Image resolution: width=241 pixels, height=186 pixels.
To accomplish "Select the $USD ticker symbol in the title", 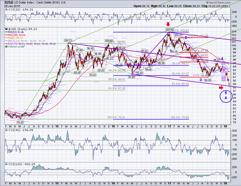I will [x=9, y=2].
